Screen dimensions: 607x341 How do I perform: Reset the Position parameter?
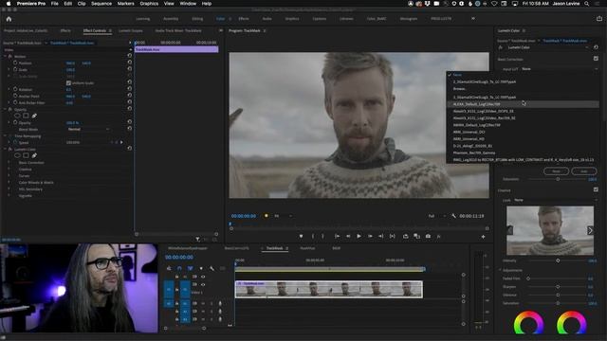point(130,63)
